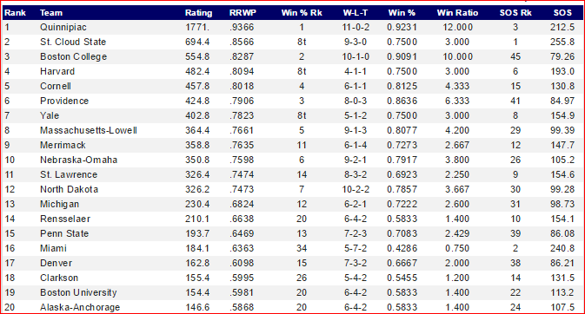The image size is (585, 314).
Task: Select the Cornell team name
Action: [56, 86]
